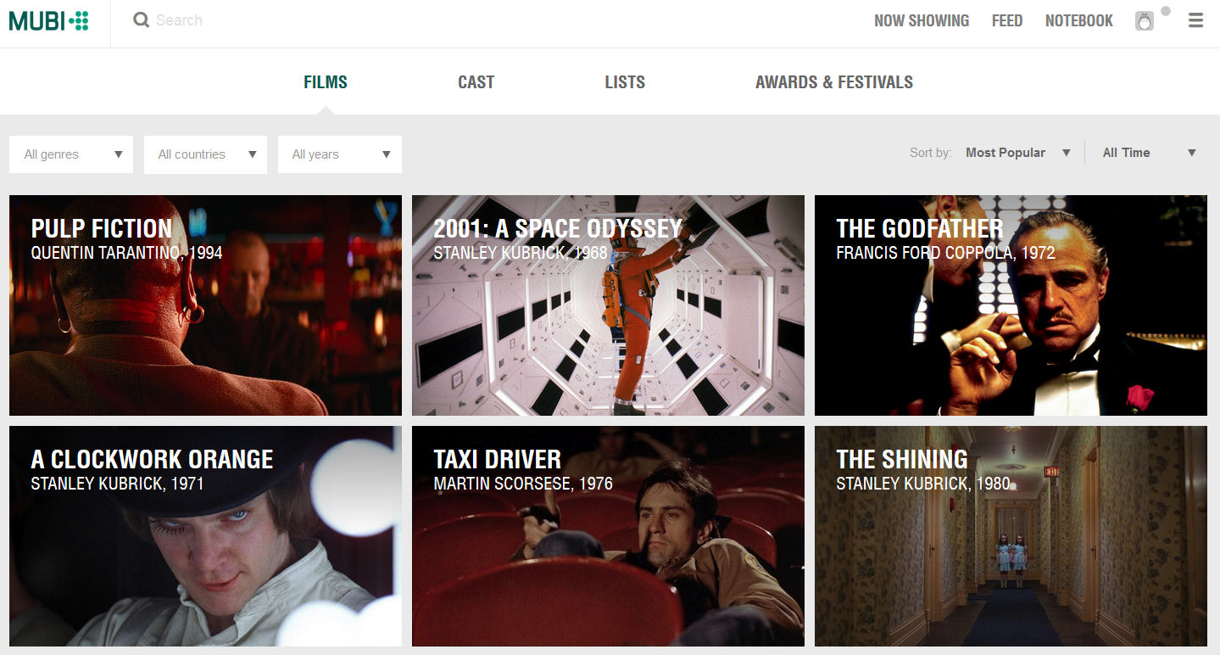Go to the Feed page

[x=1007, y=20]
